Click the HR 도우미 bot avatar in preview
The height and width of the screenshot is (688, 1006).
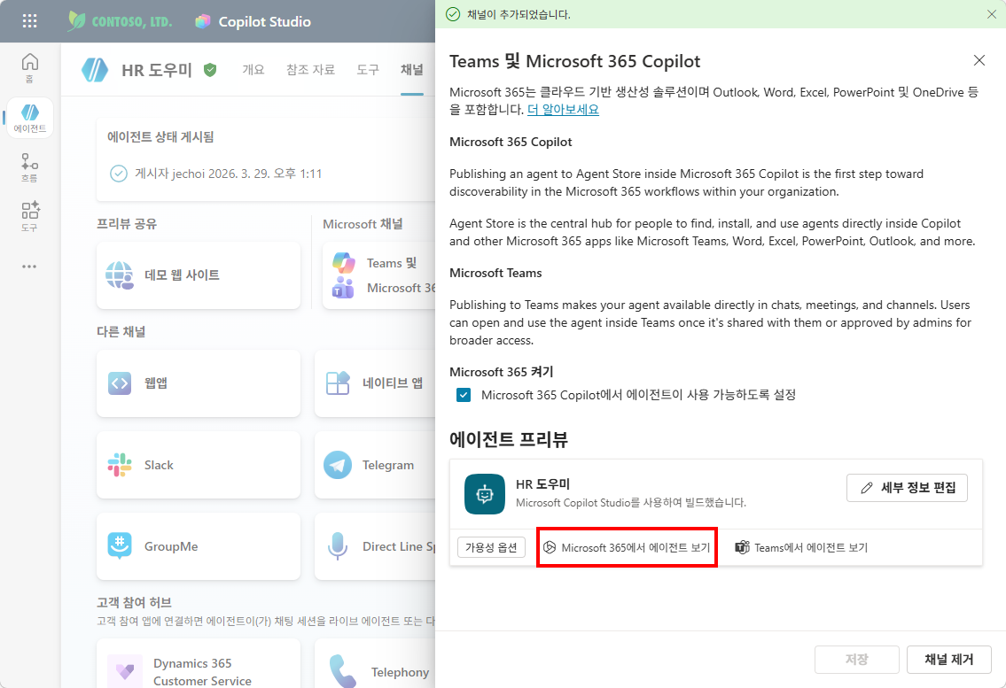485,494
